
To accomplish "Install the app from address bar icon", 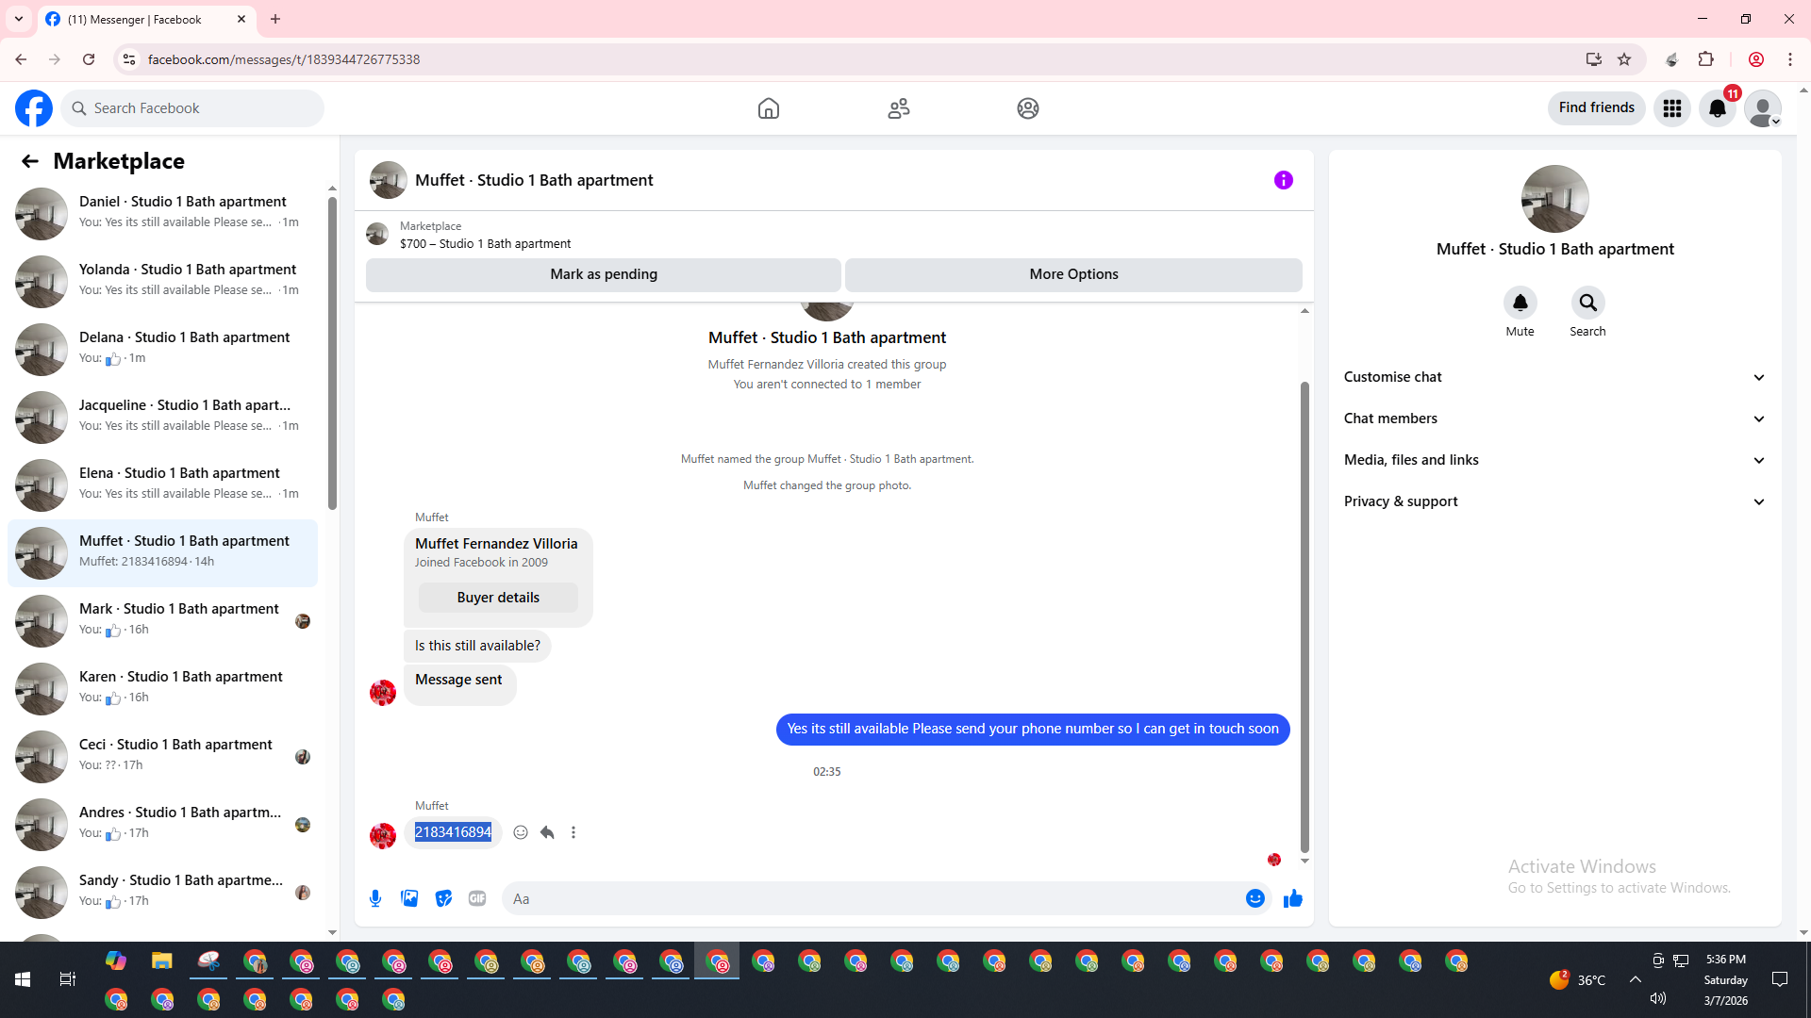I will coord(1594,59).
